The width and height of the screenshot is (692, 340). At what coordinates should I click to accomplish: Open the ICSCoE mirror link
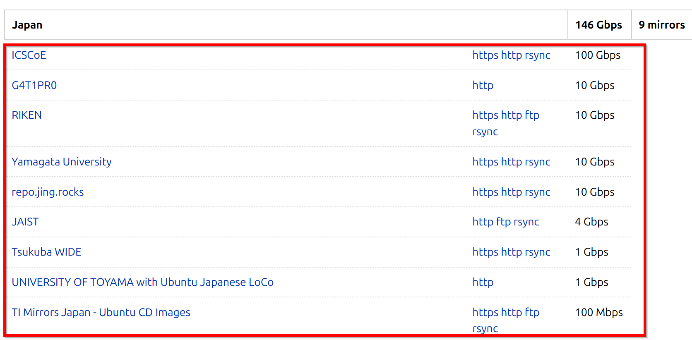click(x=29, y=55)
